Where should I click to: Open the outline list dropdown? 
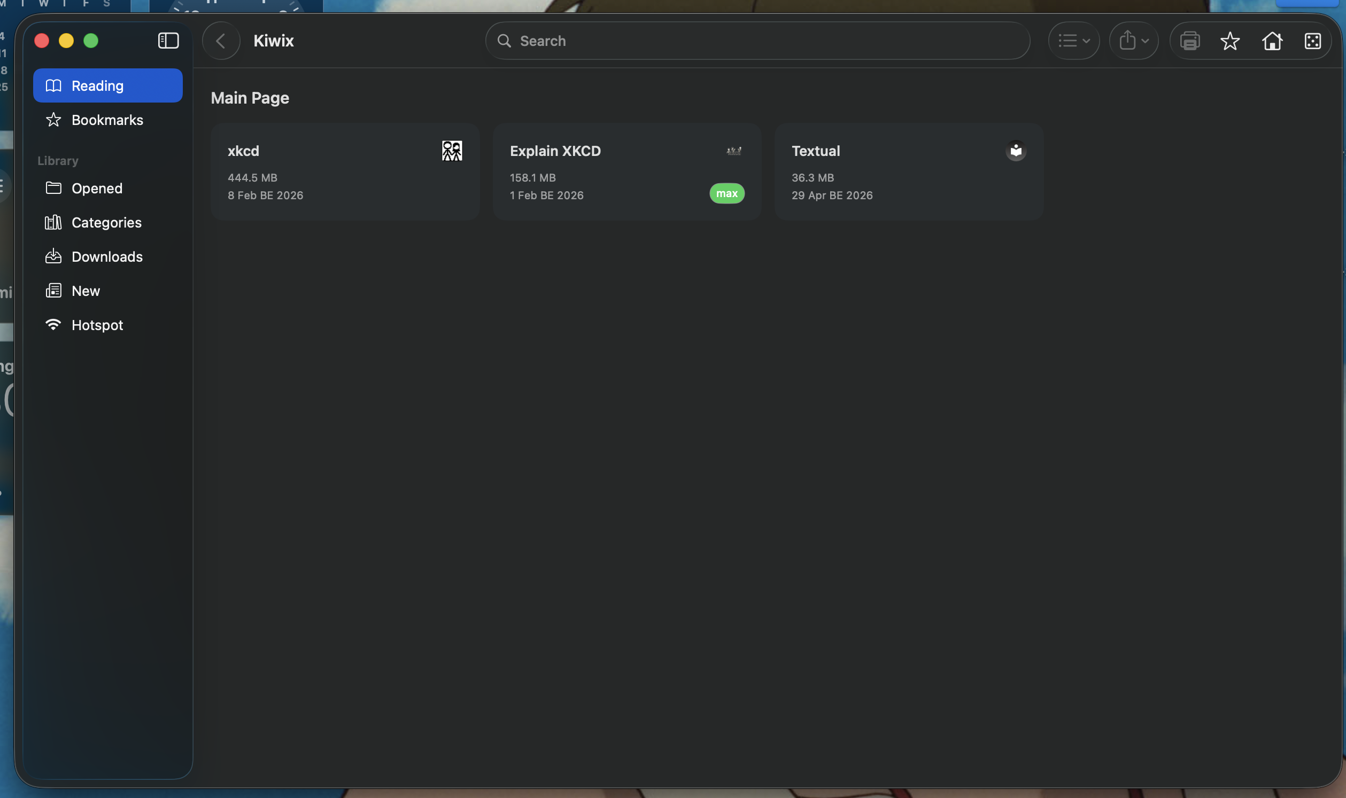pyautogui.click(x=1073, y=41)
